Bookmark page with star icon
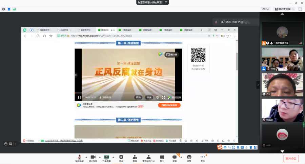Viewport: 305px width, 164px height. 51,36
